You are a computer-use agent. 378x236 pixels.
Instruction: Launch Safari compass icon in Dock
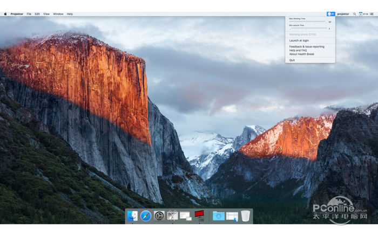point(146,216)
